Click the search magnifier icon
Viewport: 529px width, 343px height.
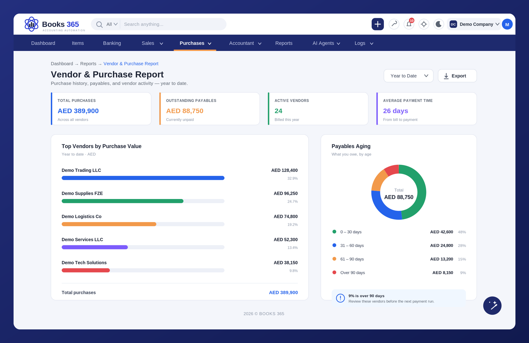click(99, 24)
